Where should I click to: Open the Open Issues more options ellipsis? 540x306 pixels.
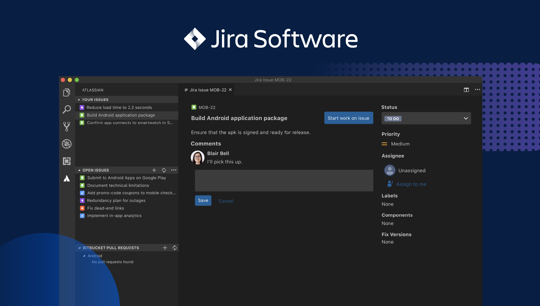174,170
